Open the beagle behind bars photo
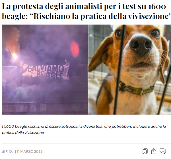This screenshot has width=171, height=159. coord(130,70)
